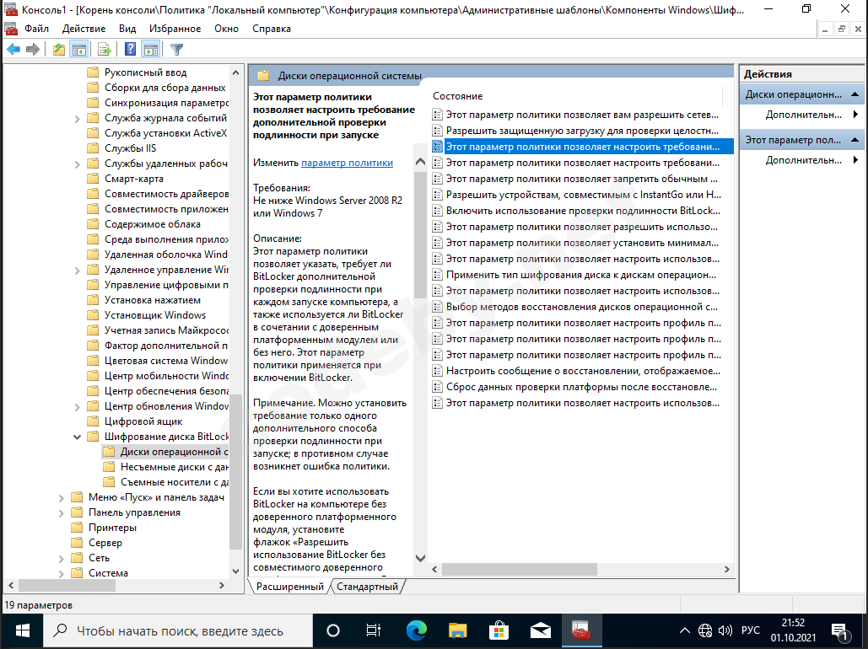Click the Export list toolbar icon

pyautogui.click(x=105, y=50)
